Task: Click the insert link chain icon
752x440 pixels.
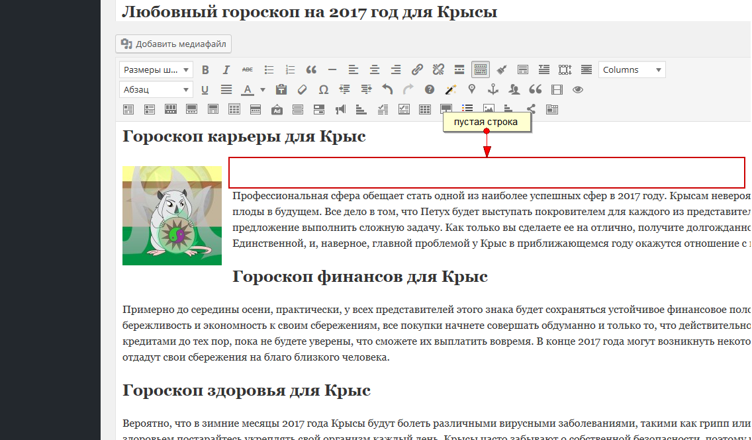Action: click(417, 69)
